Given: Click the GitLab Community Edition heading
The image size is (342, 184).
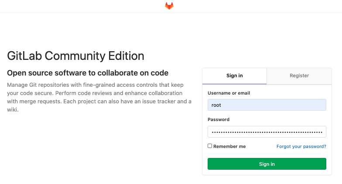Looking at the screenshot, I should (75, 56).
